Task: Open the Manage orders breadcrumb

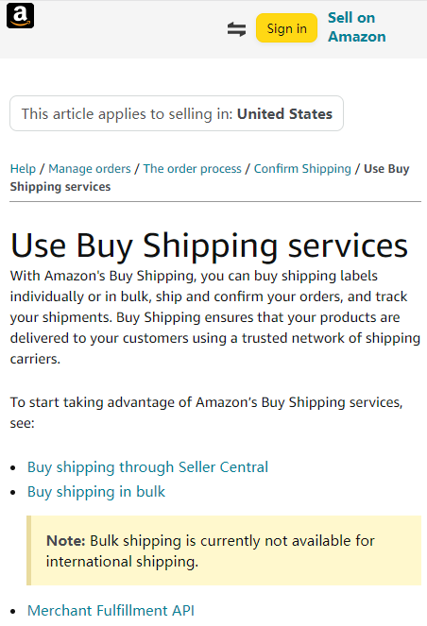Action: click(x=90, y=168)
